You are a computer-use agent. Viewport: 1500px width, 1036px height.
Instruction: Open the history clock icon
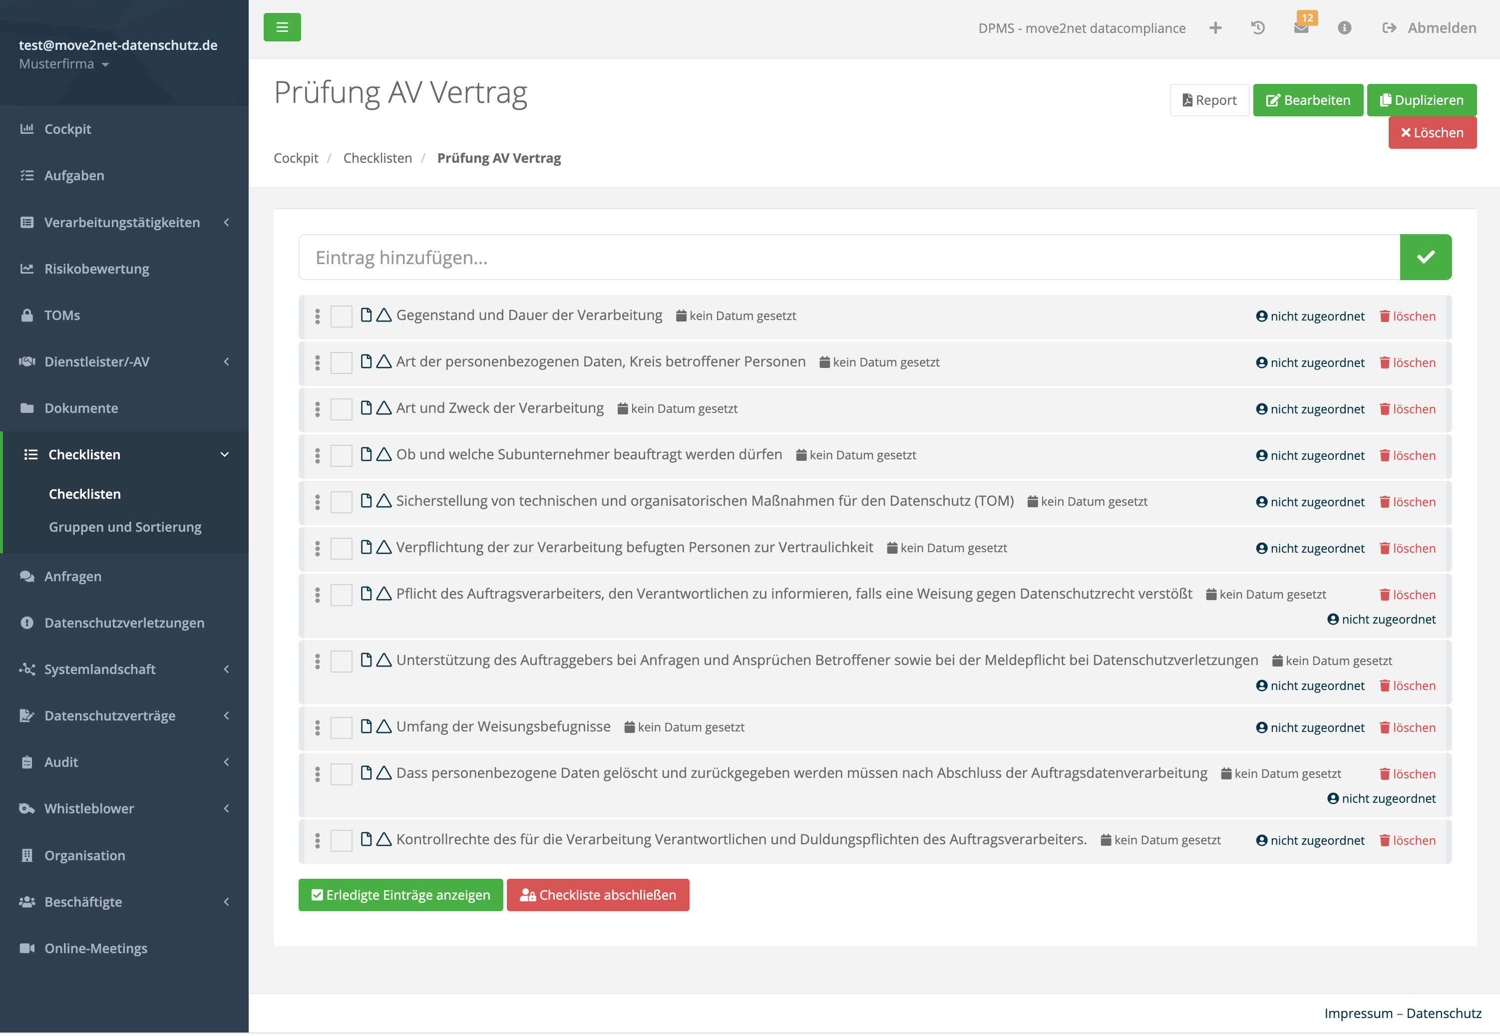pyautogui.click(x=1257, y=28)
